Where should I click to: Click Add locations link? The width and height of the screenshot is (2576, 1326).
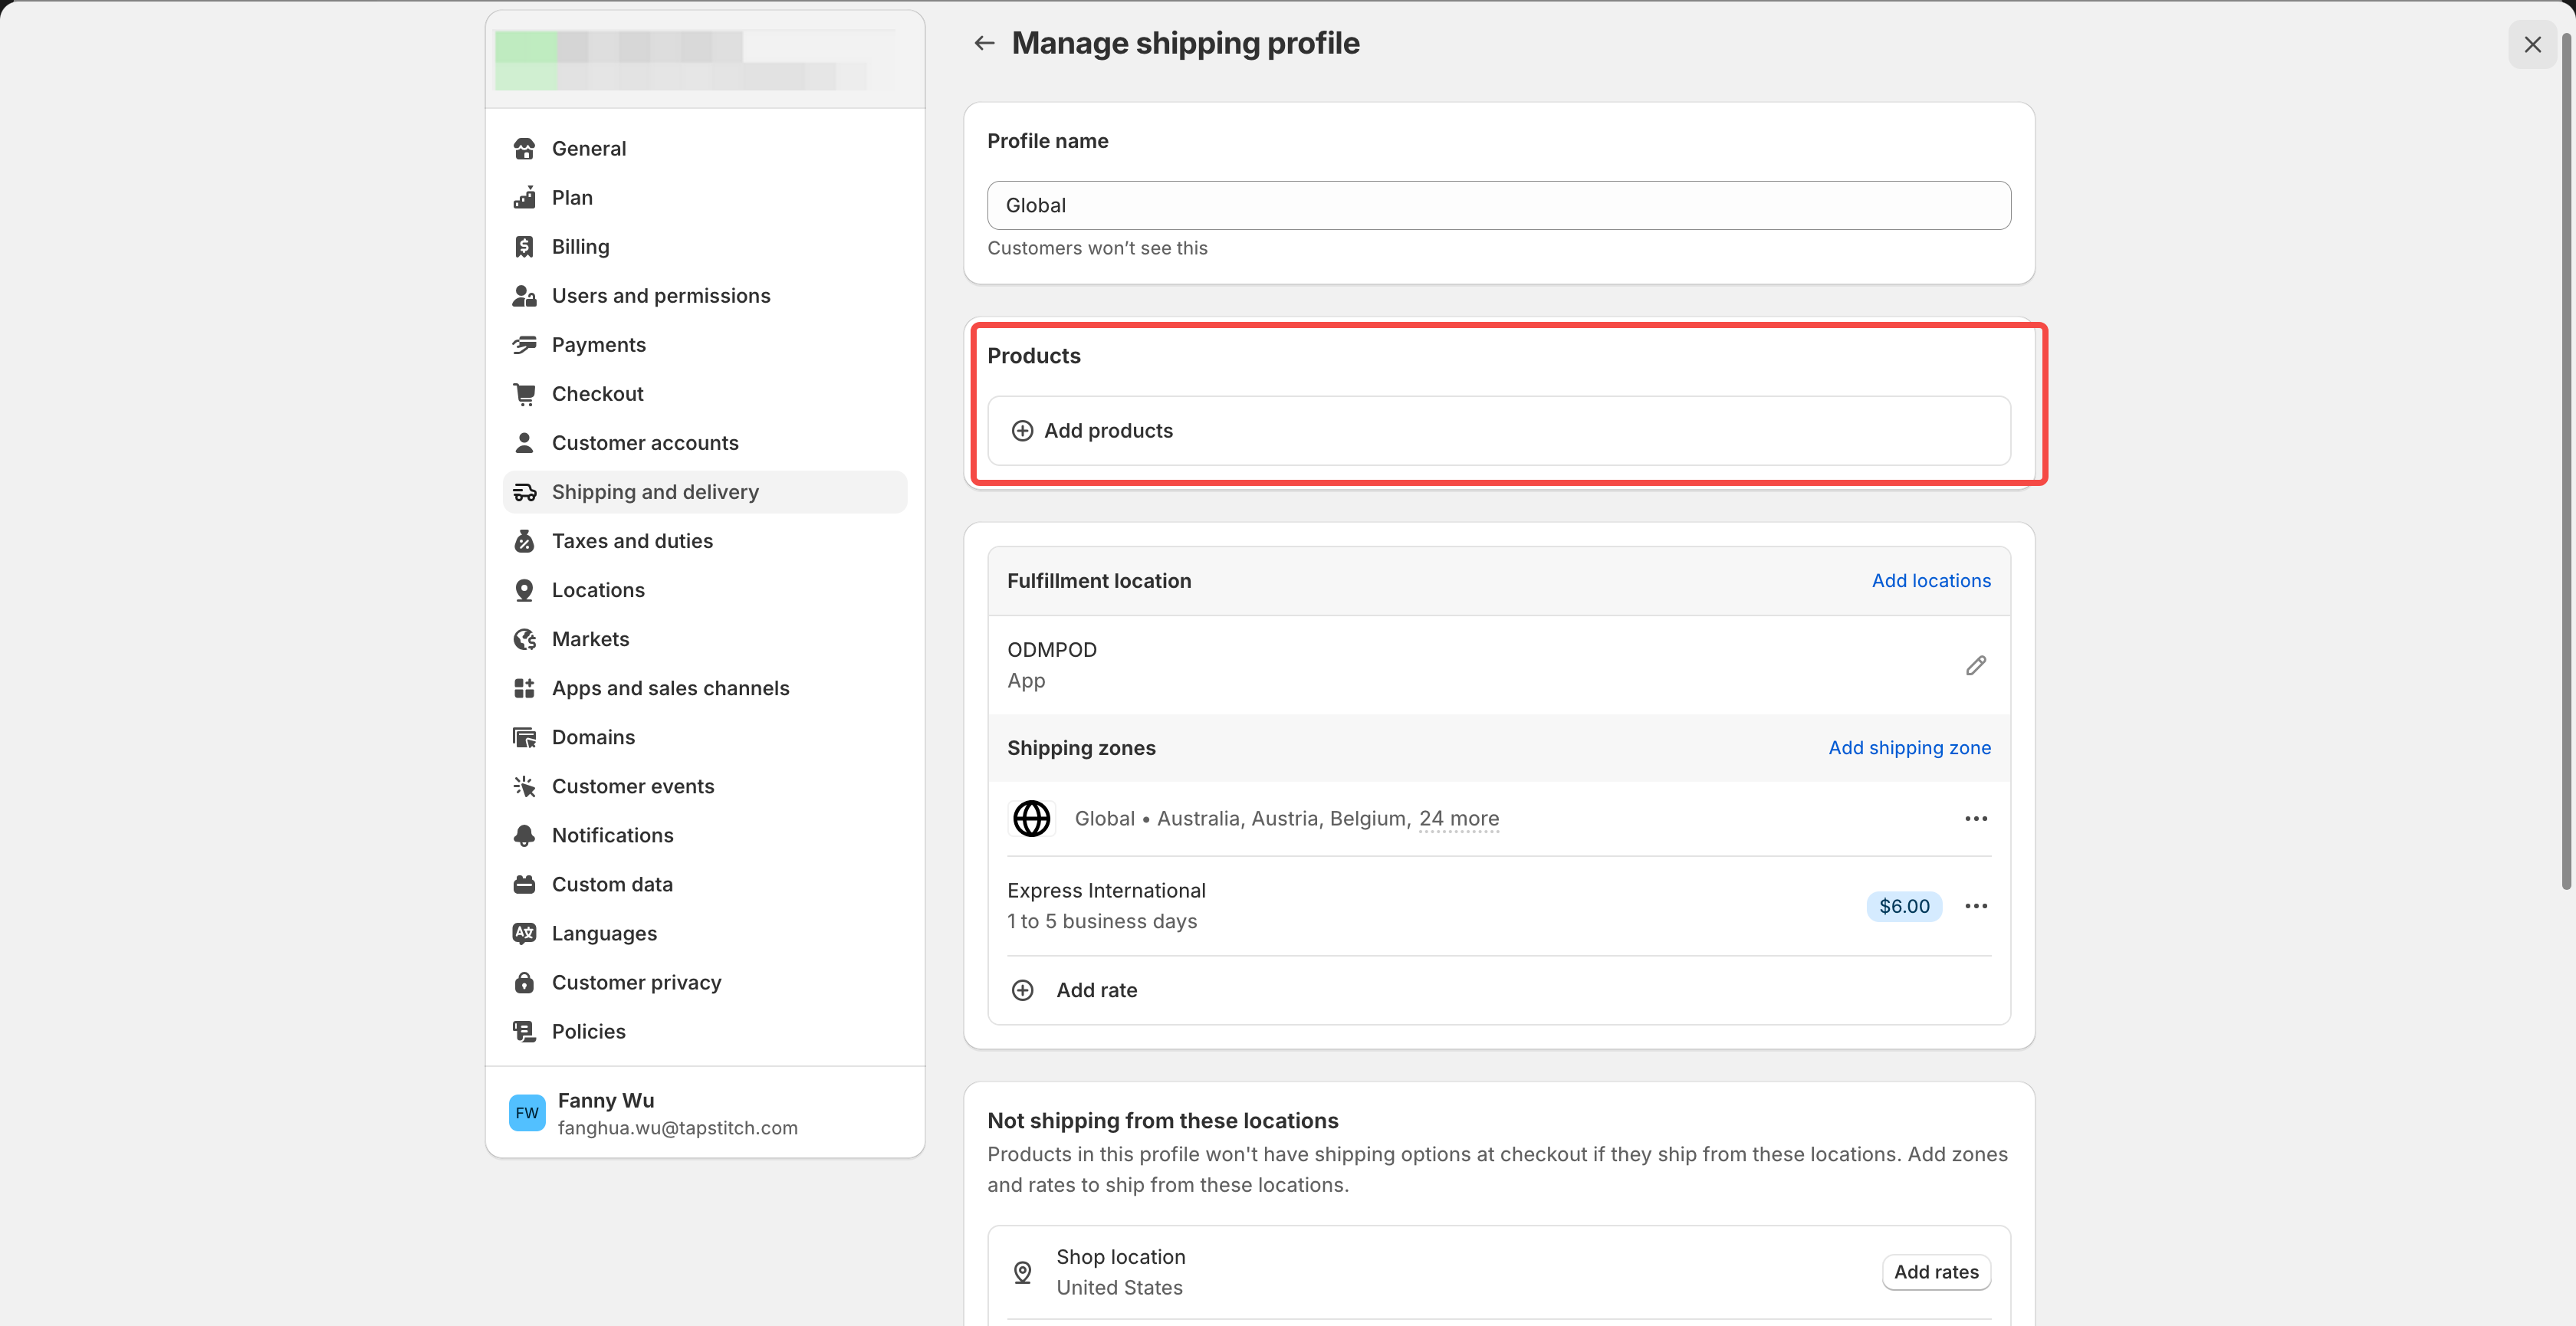click(x=1930, y=581)
